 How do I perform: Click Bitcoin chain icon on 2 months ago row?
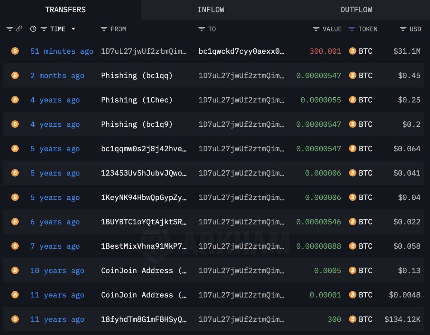coord(15,75)
